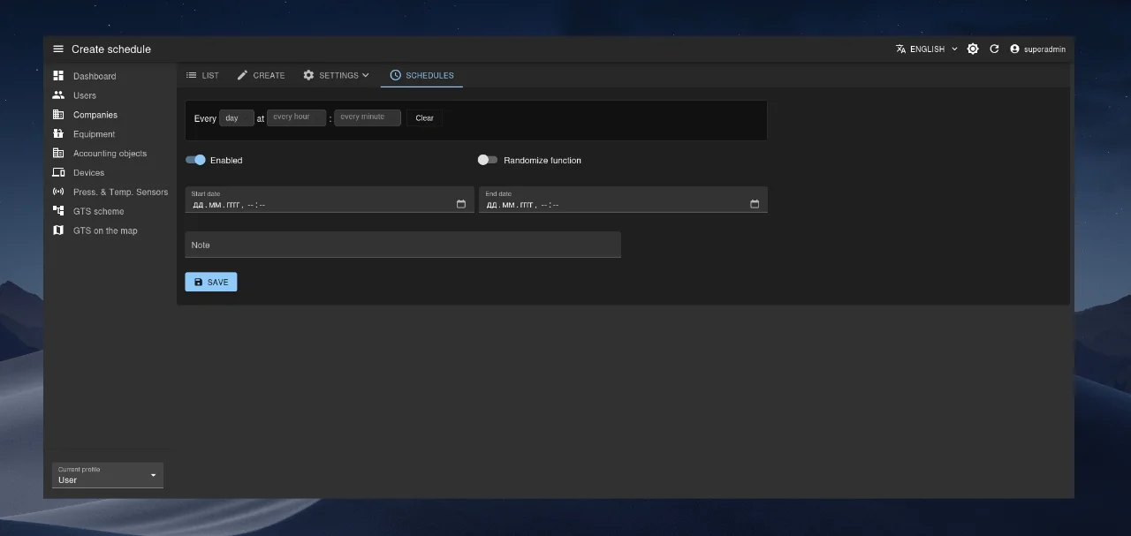Go to GTS on the map
This screenshot has width=1131, height=536.
click(x=104, y=230)
